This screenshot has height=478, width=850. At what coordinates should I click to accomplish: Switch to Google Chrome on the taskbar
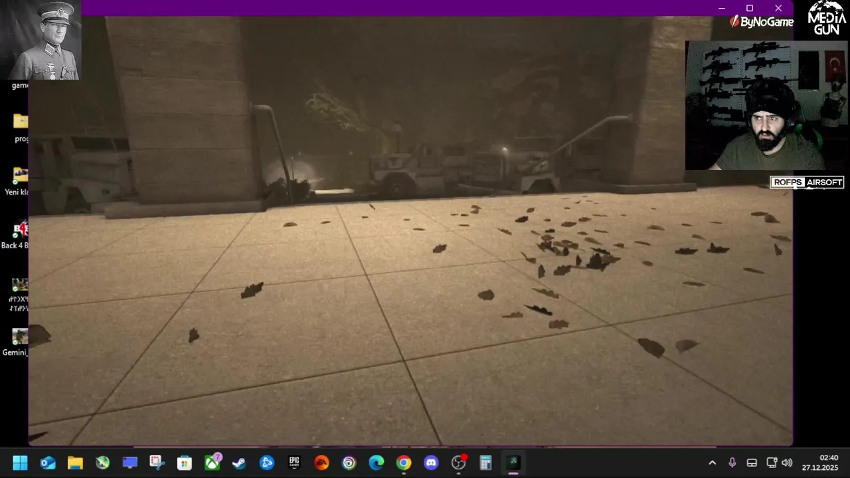(404, 463)
